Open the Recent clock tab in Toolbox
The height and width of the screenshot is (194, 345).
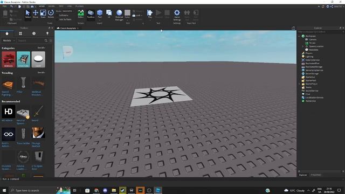point(34,33)
